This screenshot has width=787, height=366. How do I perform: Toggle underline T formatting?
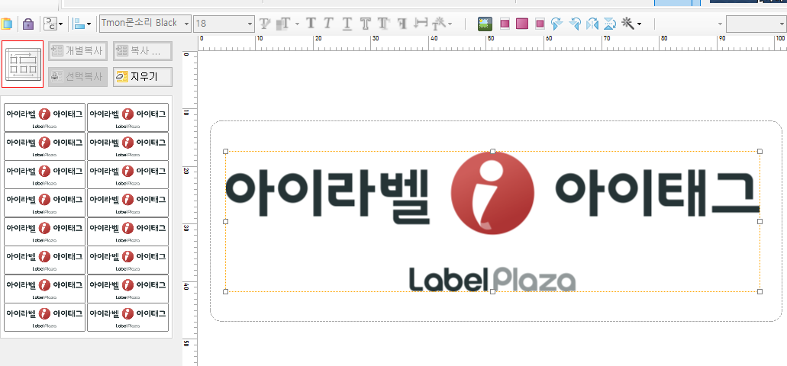coord(347,23)
